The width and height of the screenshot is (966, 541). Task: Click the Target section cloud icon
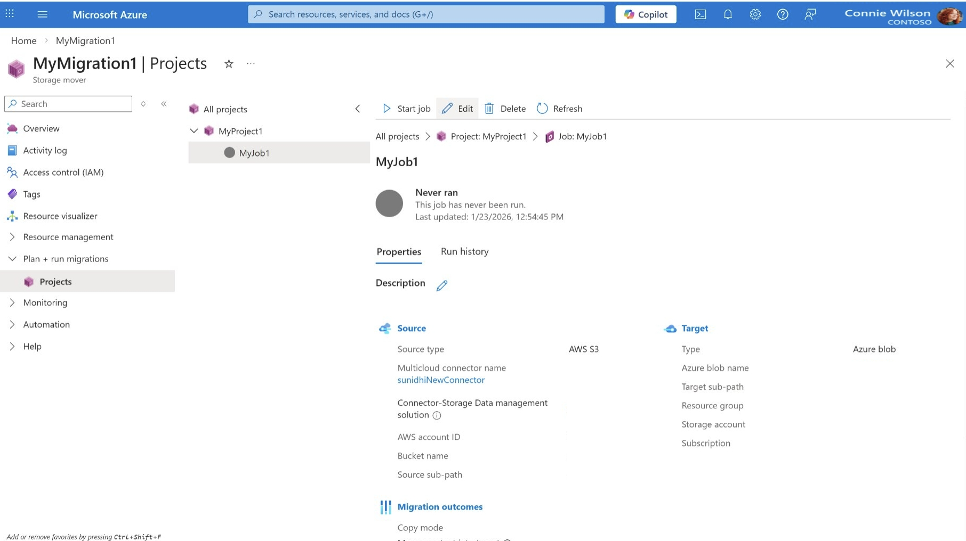[670, 329]
